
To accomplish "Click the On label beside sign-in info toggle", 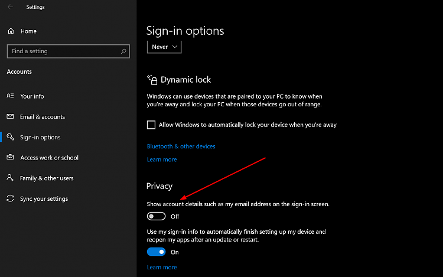I will [x=175, y=252].
